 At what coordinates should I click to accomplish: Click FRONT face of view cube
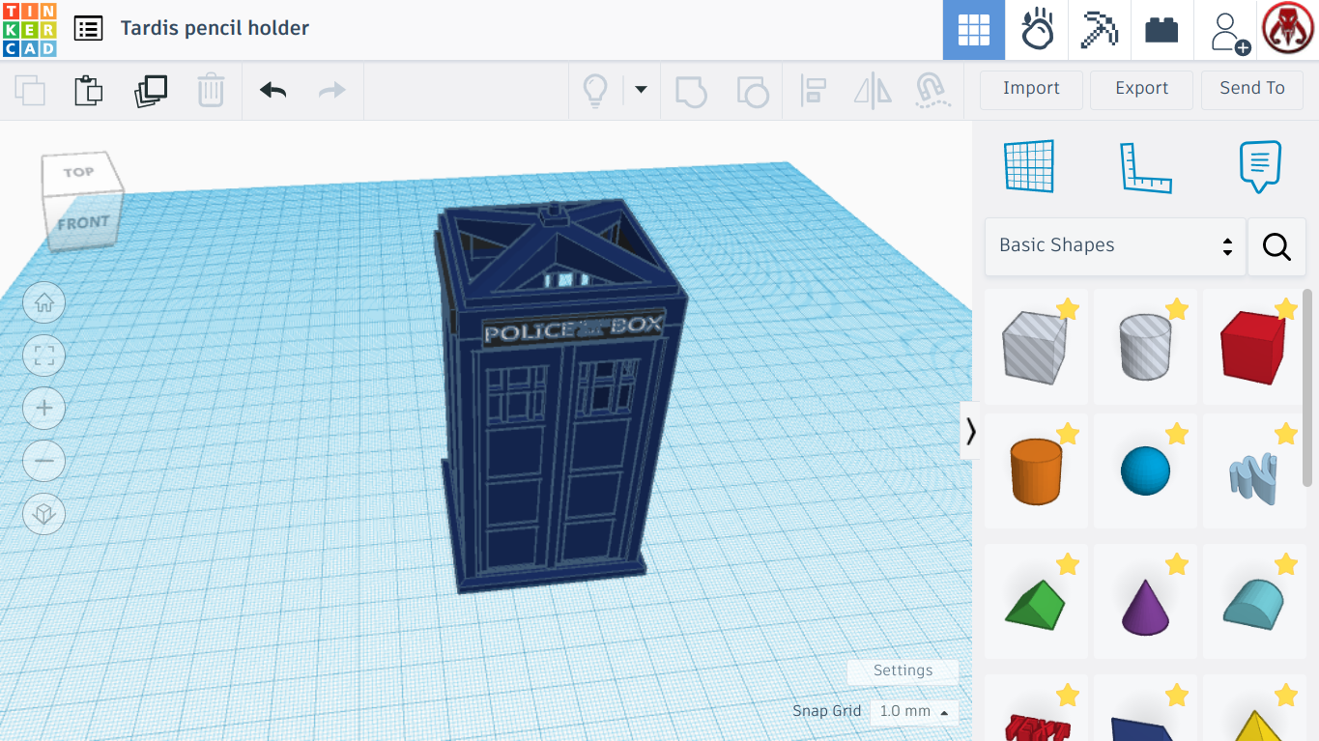pyautogui.click(x=83, y=223)
